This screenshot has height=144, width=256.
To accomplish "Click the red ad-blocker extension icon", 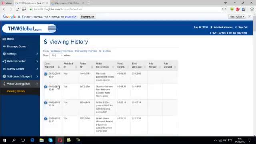I will point(238,9).
